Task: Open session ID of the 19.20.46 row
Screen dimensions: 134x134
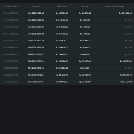Action: tap(11, 13)
